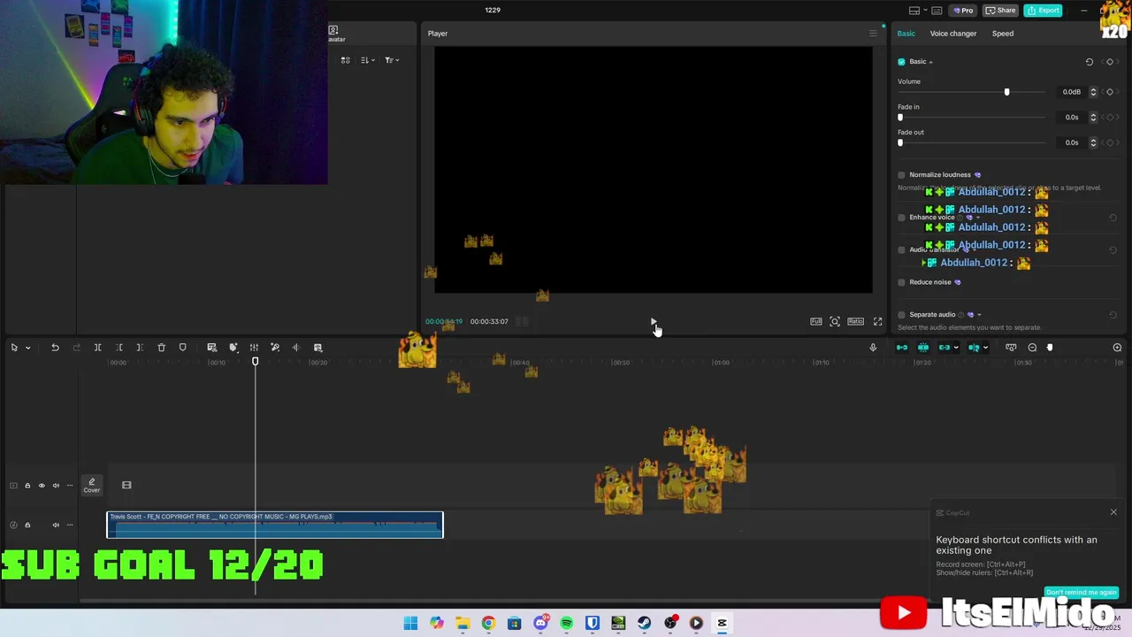Undo the last timeline action
This screenshot has height=637, width=1132.
click(55, 348)
